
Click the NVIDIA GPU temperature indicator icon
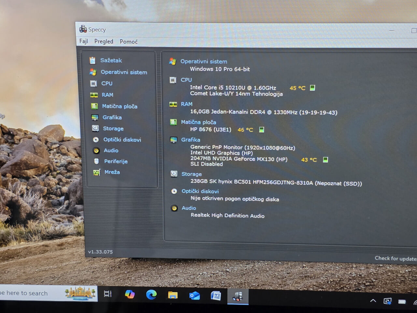point(325,159)
